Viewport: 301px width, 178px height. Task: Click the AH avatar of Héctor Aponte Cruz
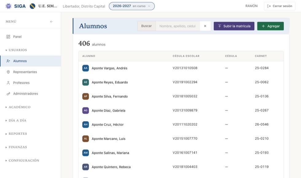tap(86, 125)
